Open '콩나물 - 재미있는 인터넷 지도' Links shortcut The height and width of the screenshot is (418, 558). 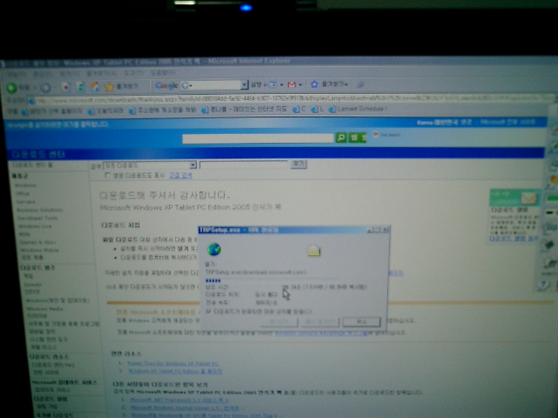point(244,110)
